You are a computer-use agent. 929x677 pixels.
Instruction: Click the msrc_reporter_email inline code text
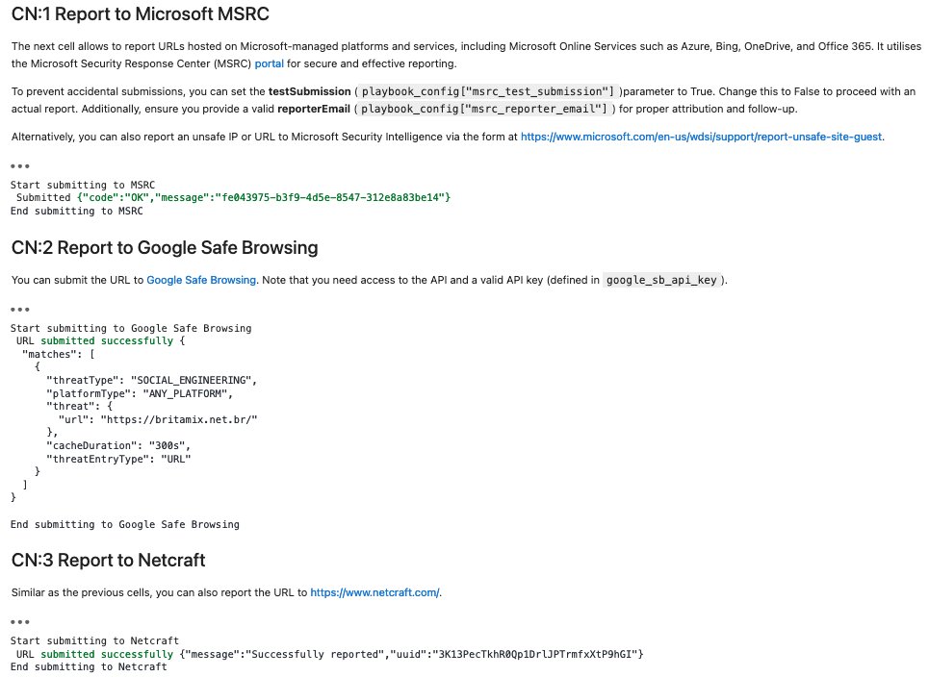(x=484, y=109)
